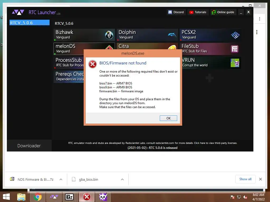Click the VRUN pixel icon
The height and width of the screenshot is (202, 270).
point(235,63)
